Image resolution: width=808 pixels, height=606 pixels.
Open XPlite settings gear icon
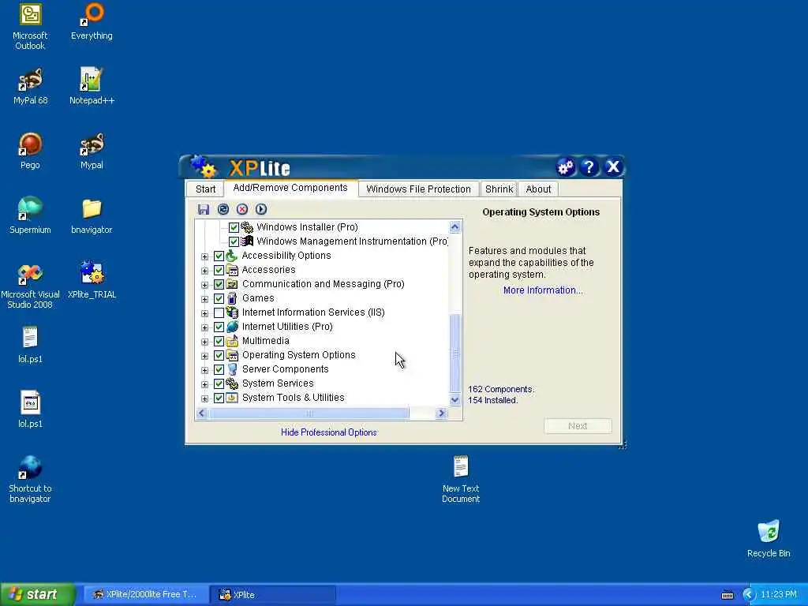tap(565, 167)
